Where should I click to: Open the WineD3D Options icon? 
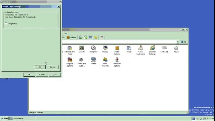point(117,62)
